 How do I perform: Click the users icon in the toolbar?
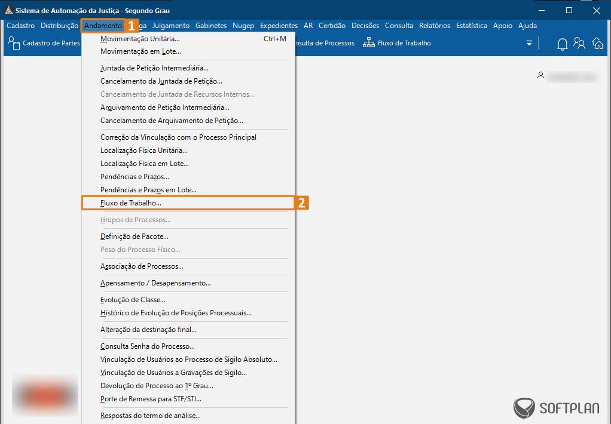[579, 44]
